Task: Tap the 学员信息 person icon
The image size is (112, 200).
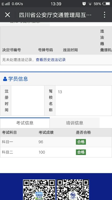Action: [5, 79]
